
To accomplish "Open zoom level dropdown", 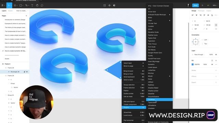I will 215,5.
